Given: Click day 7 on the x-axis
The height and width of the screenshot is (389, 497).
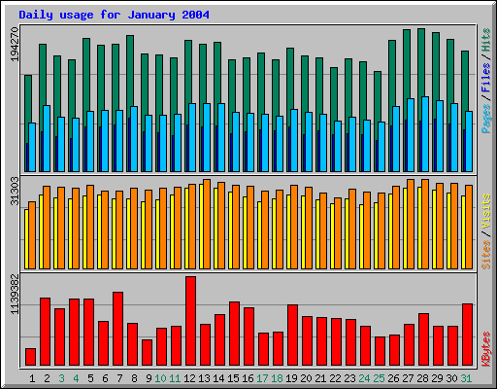Looking at the screenshot, I should pyautogui.click(x=119, y=378).
